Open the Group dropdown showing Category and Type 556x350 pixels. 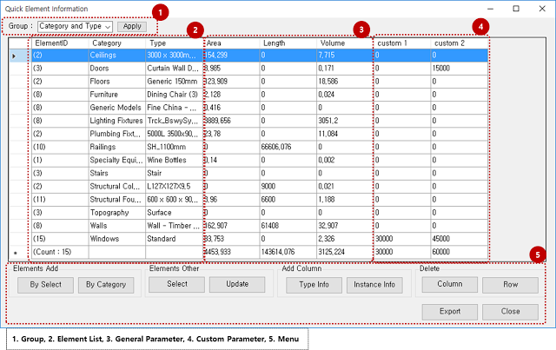76,26
